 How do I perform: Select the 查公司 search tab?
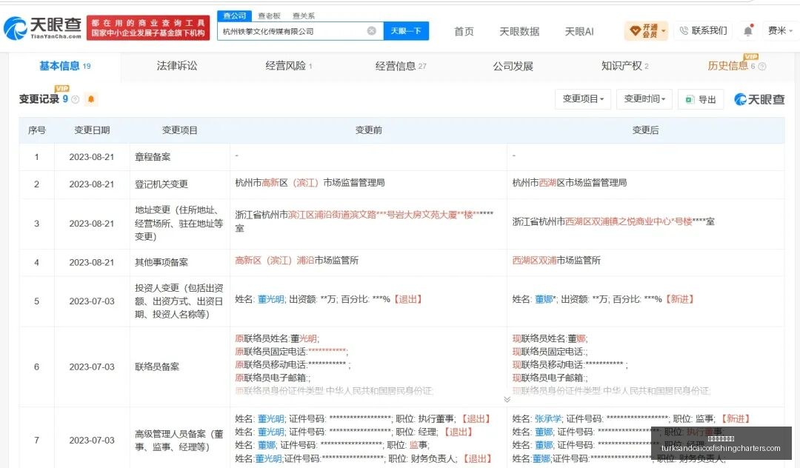coord(234,16)
